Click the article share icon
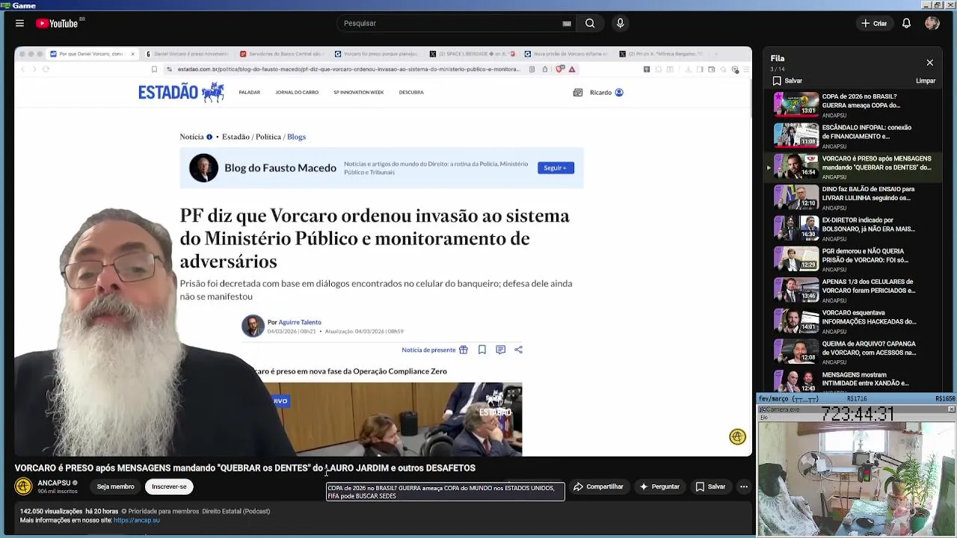This screenshot has height=538, width=957. pos(518,350)
